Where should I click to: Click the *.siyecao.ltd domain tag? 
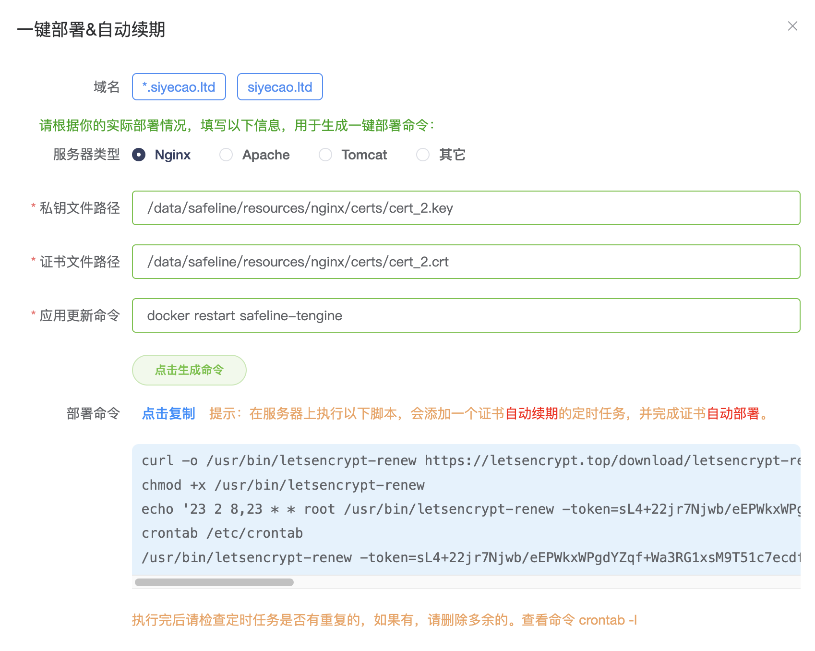tap(179, 87)
